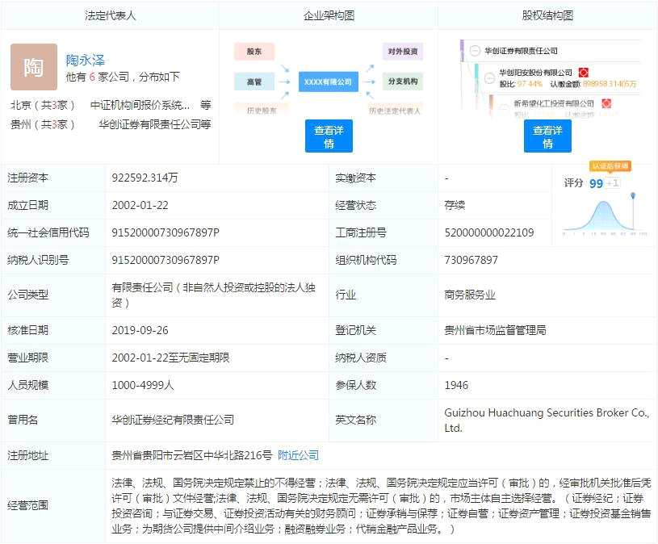658x544 pixels.
Task: Click establishment date 2002-01-22
Action: [x=140, y=205]
